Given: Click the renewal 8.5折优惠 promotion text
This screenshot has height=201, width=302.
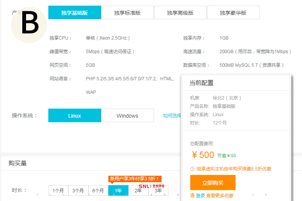Looking at the screenshot, I should [x=234, y=169].
